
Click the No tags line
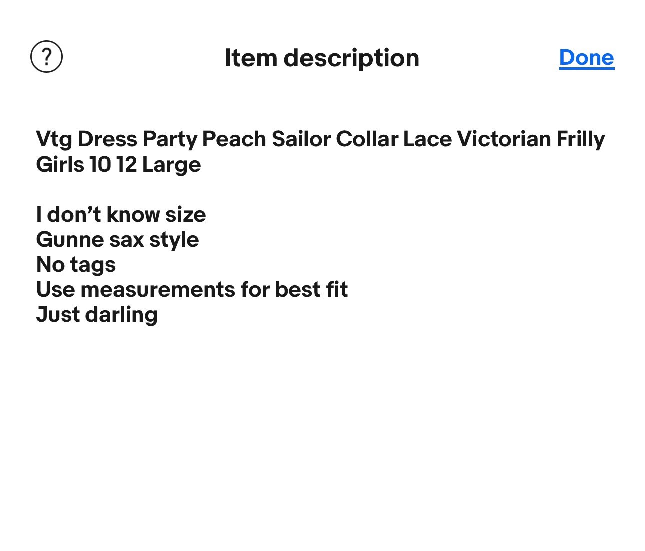76,265
